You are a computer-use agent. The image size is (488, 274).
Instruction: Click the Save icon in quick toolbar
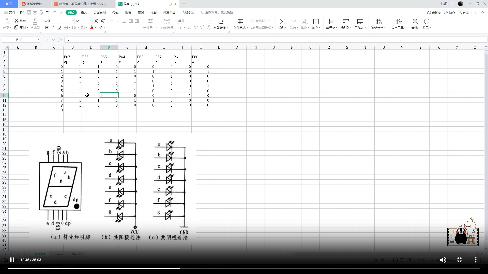(x=22, y=12)
